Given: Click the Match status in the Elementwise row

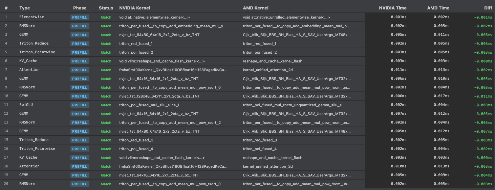Looking at the screenshot, I should 106,17.
